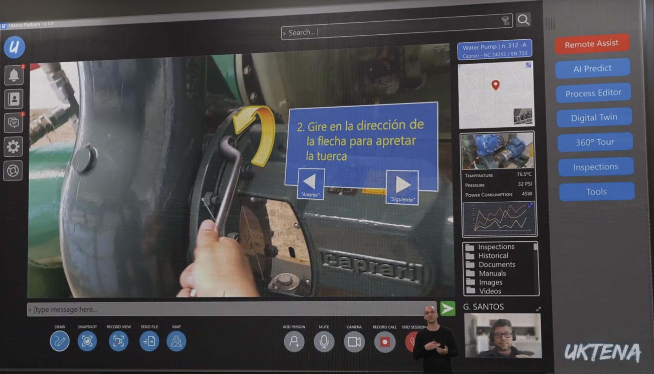The width and height of the screenshot is (654, 374).
Task: Toggle the Camera video button
Action: pyautogui.click(x=354, y=342)
